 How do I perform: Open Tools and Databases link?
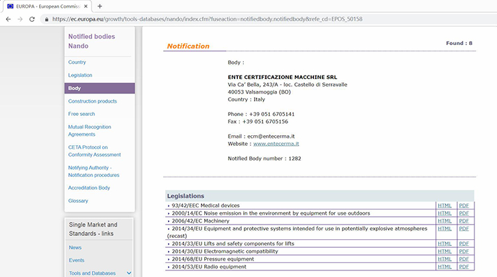click(x=92, y=273)
